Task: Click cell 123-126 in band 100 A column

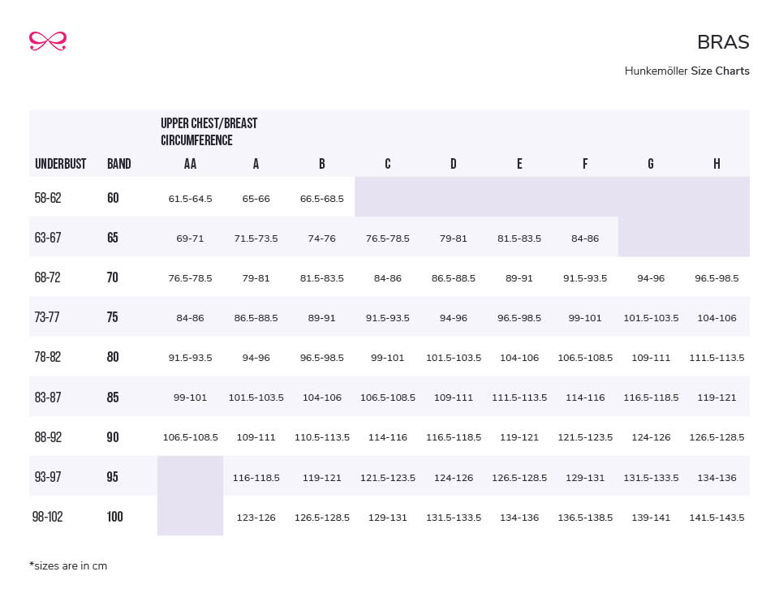Action: (x=256, y=518)
